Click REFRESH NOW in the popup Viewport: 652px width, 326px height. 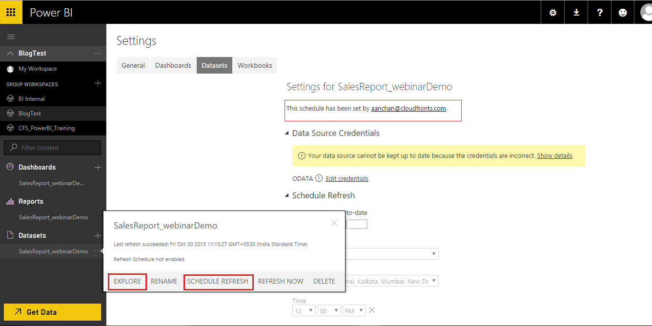[281, 281]
